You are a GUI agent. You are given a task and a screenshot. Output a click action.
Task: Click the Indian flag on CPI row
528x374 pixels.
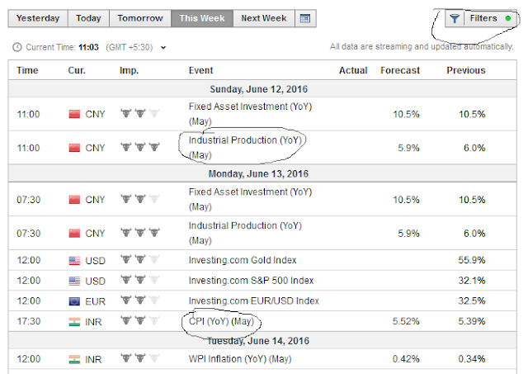75,320
